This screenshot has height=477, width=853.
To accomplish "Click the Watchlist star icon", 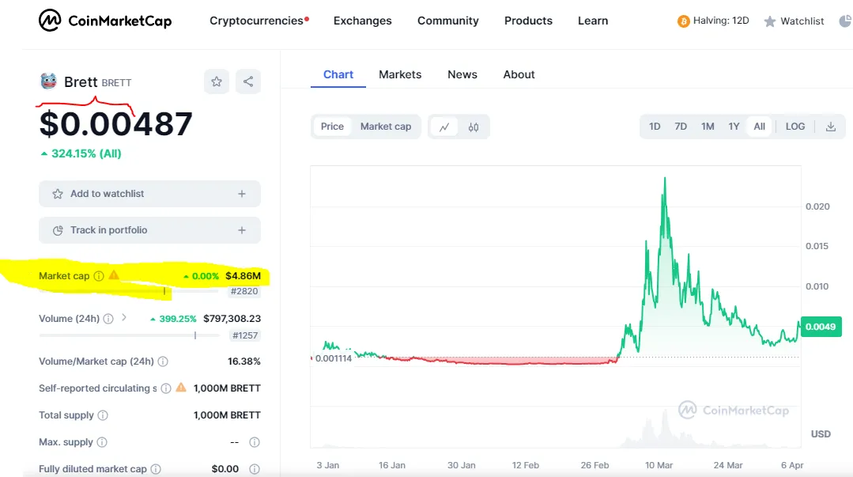I will [769, 21].
